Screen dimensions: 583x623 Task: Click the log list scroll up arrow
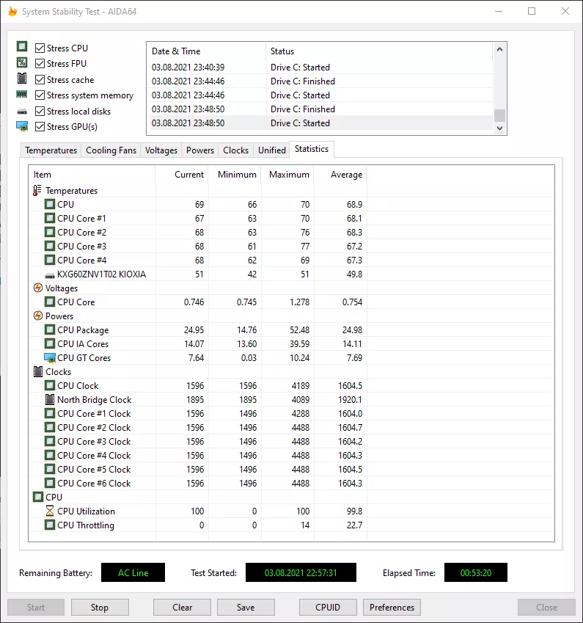pyautogui.click(x=499, y=49)
